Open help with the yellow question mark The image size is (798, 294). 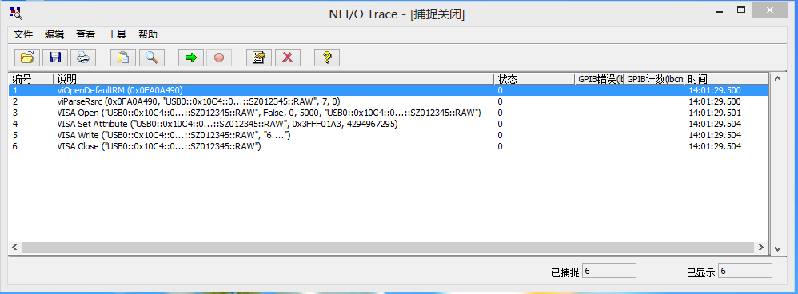pos(327,58)
